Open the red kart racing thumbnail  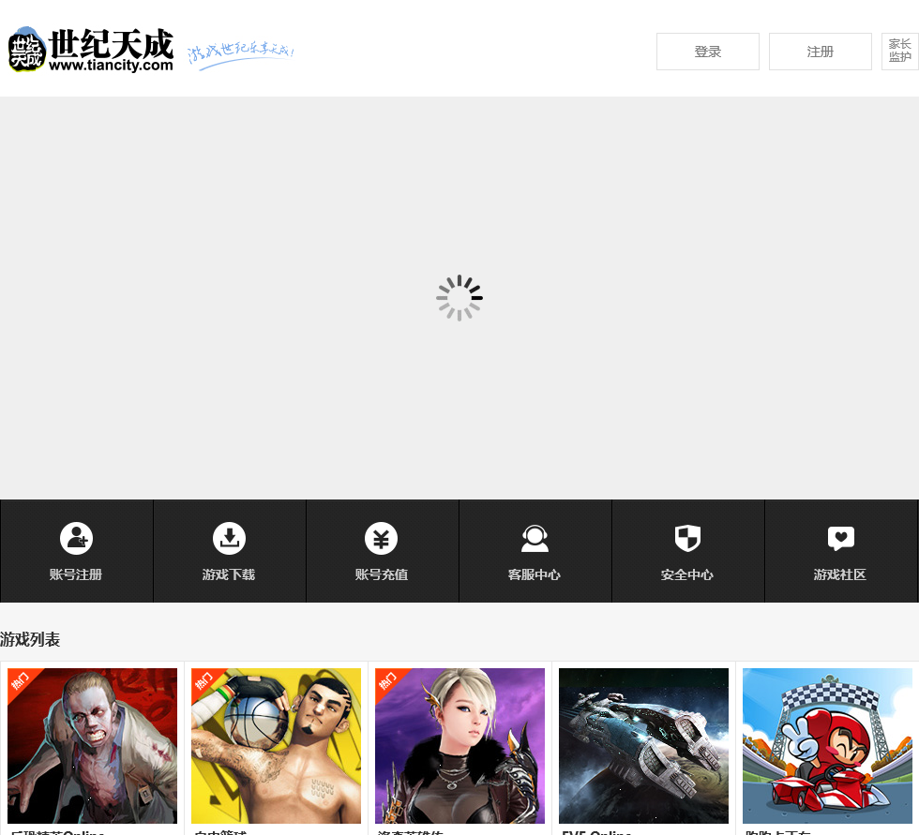827,746
